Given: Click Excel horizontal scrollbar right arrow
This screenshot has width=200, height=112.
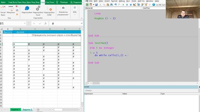Looking at the screenshot, I should (x=80, y=110).
